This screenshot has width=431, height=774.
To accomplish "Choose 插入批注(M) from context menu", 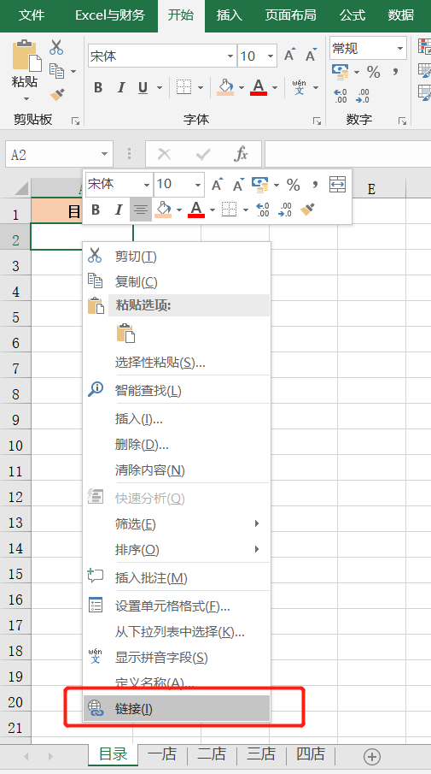I will click(177, 577).
